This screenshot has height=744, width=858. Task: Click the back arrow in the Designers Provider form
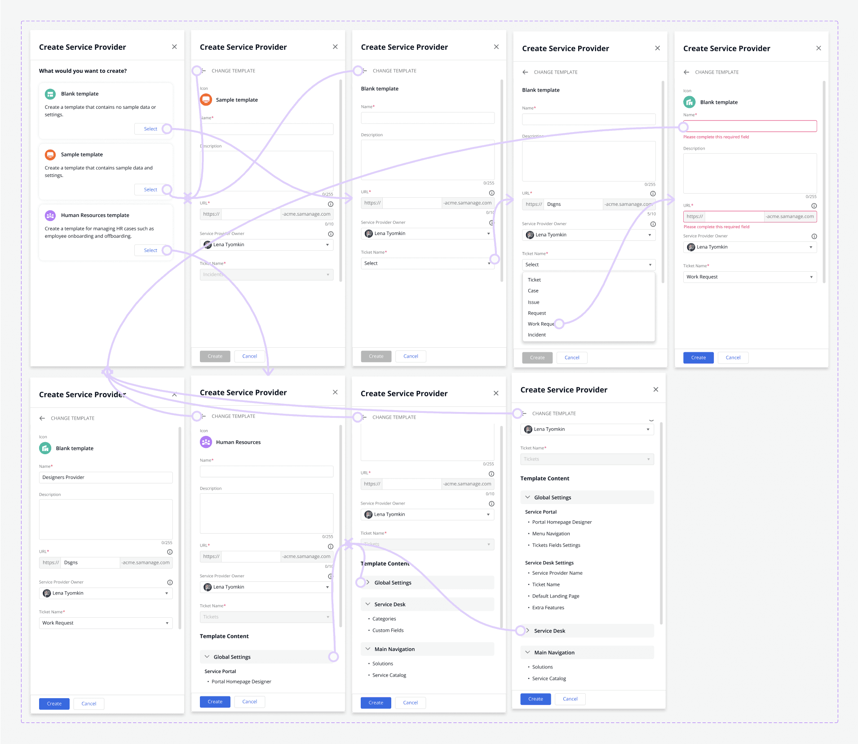click(x=42, y=418)
